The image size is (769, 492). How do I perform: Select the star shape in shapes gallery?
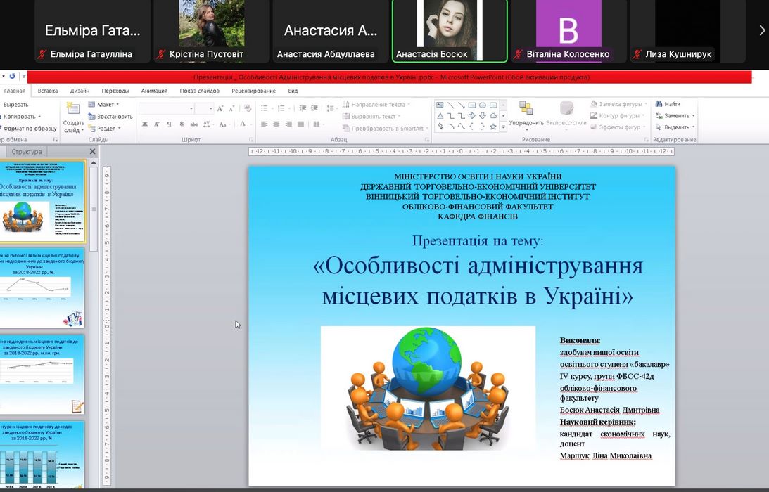tap(492, 127)
